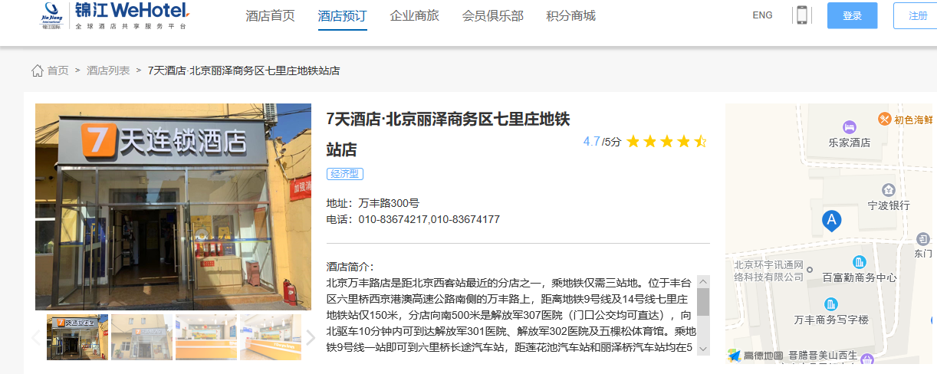
Task: Open the 积分商城 menu item
Action: click(571, 16)
